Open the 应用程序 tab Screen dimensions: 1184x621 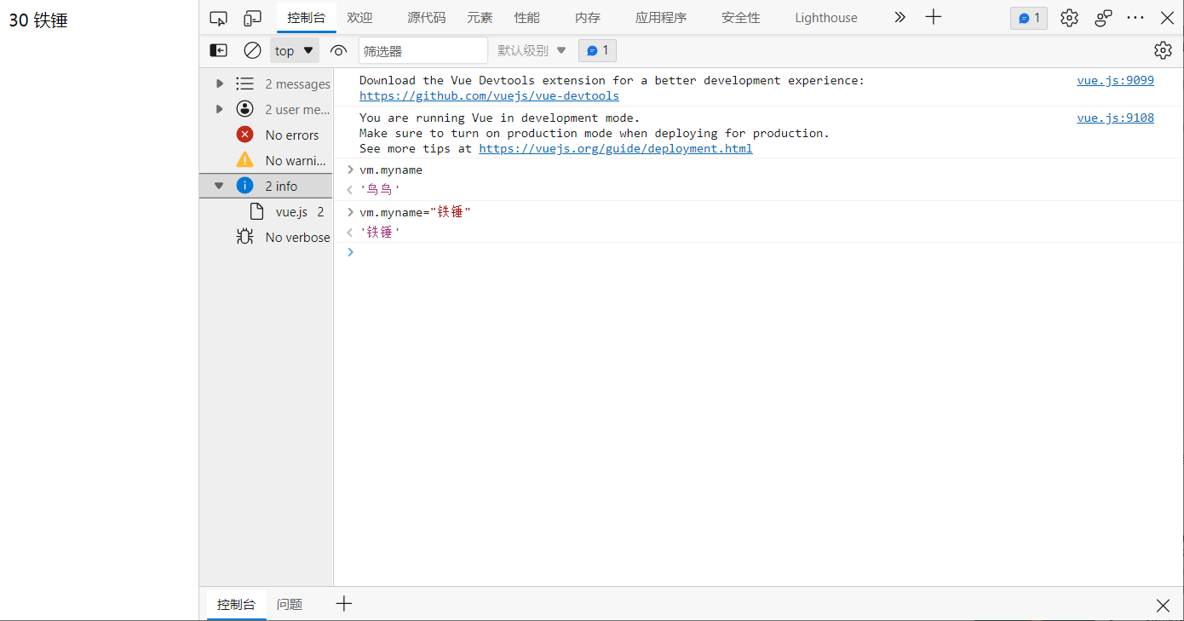pos(661,18)
